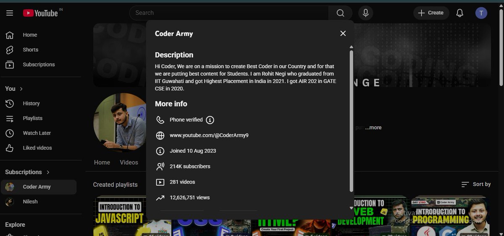The width and height of the screenshot is (504, 236).
Task: Click the Coder Army channel profile picture
Action: pyautogui.click(x=120, y=123)
